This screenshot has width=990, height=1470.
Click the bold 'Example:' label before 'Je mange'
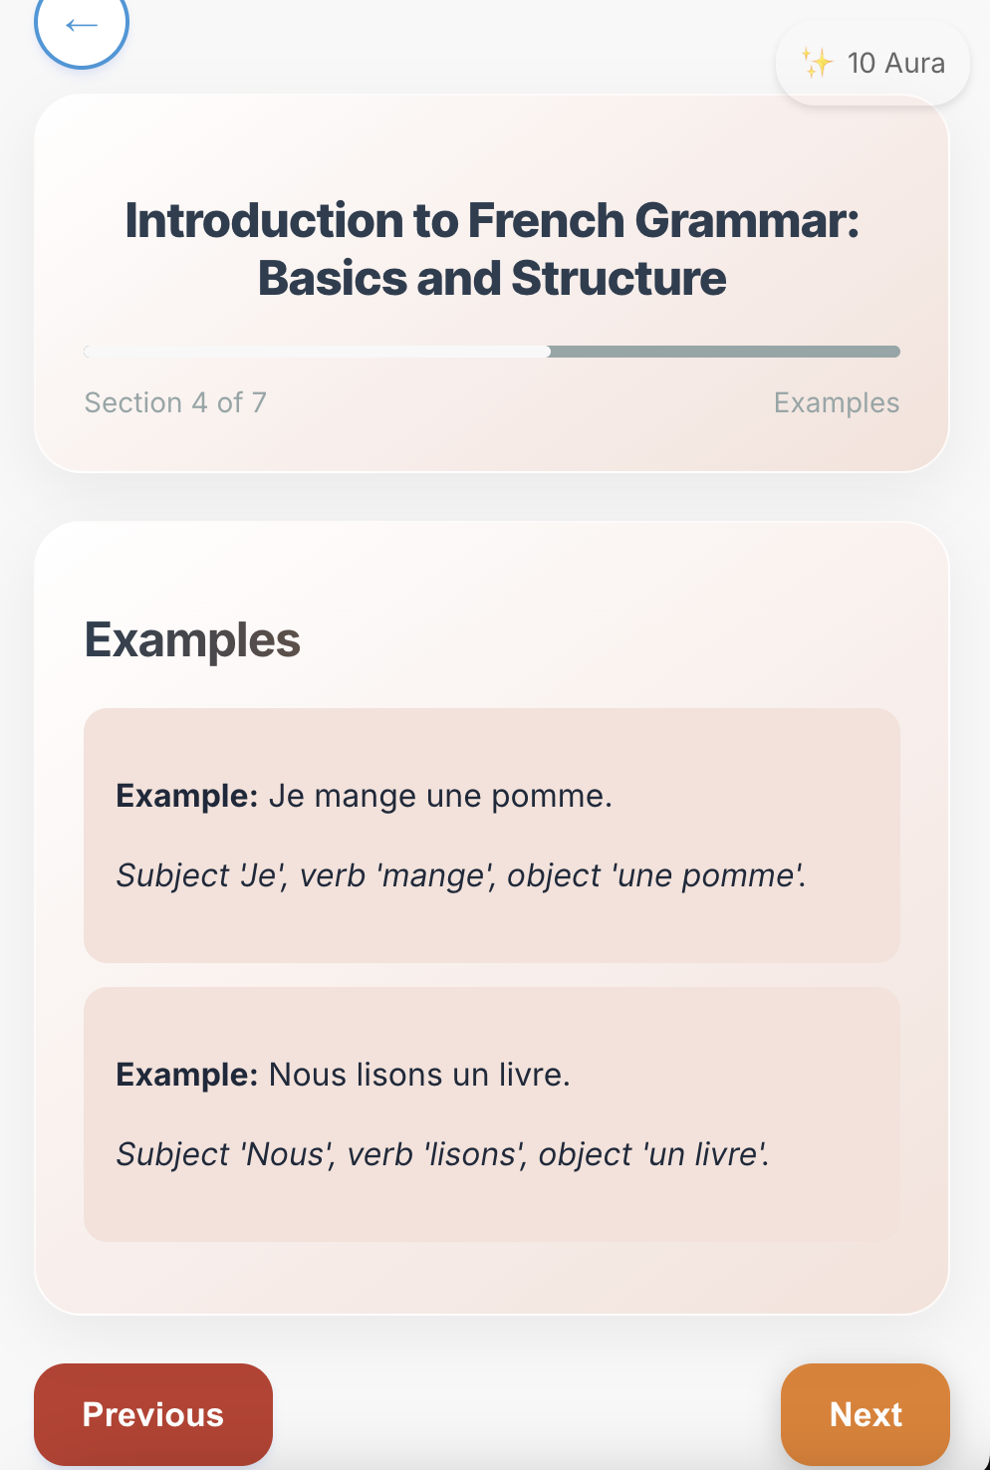coord(187,796)
